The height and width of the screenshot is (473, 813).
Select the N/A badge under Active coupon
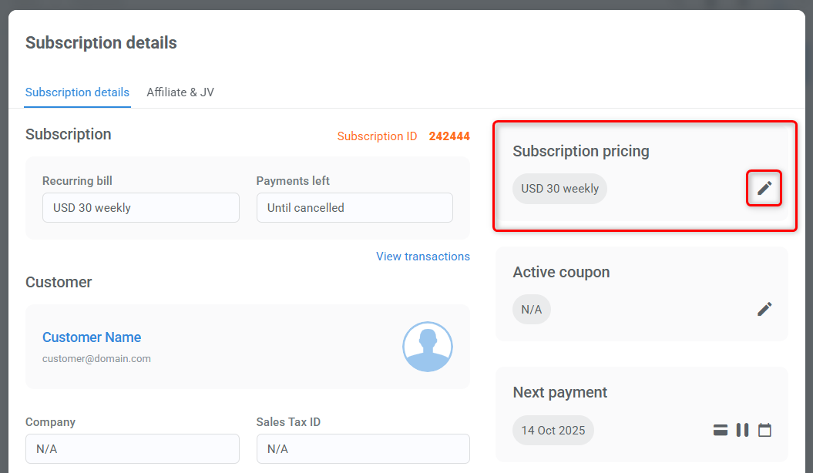point(531,309)
